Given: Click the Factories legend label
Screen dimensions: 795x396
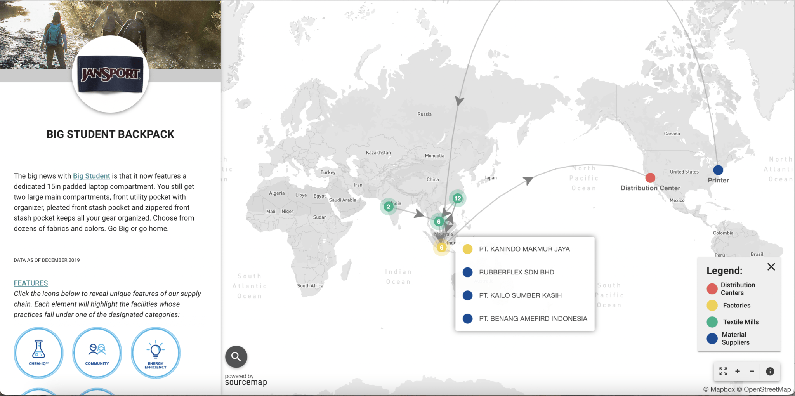Looking at the screenshot, I should click(737, 306).
